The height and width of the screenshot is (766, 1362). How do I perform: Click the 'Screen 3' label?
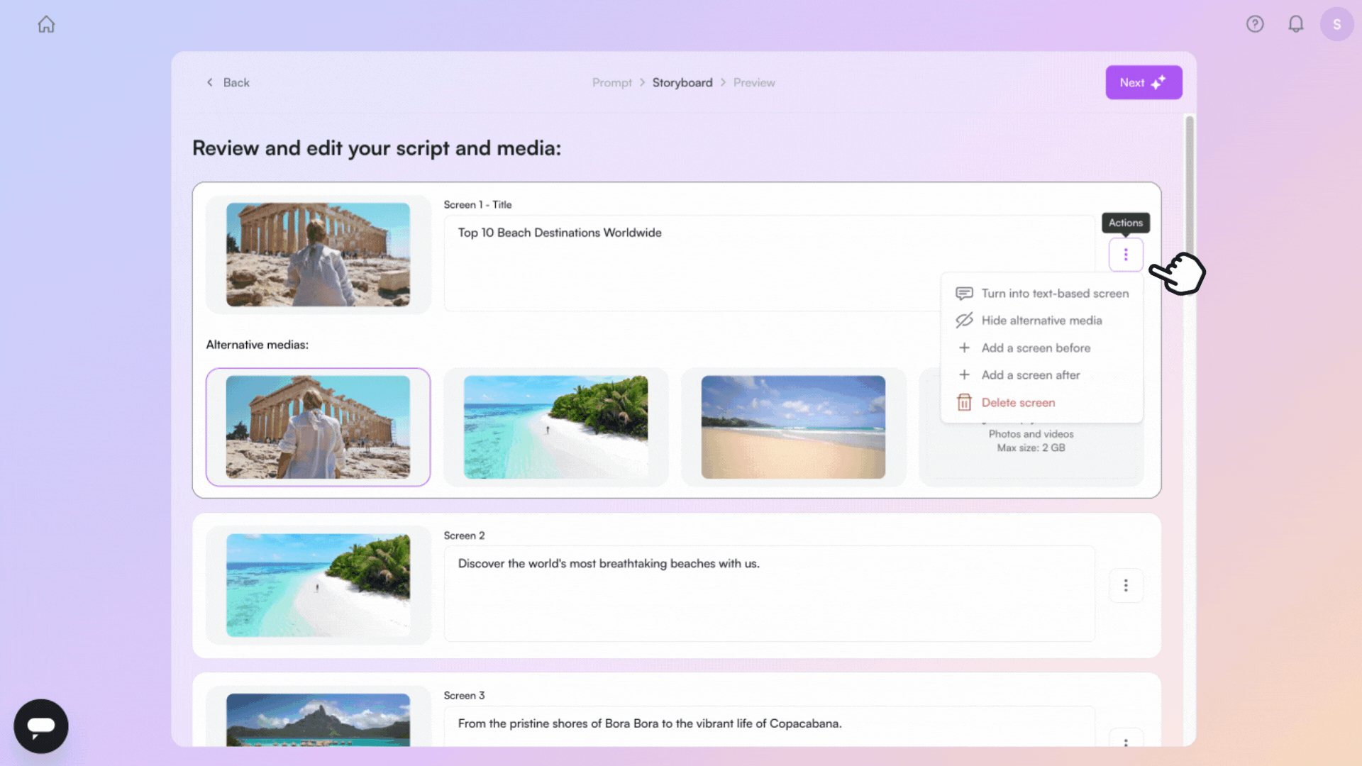pos(464,696)
